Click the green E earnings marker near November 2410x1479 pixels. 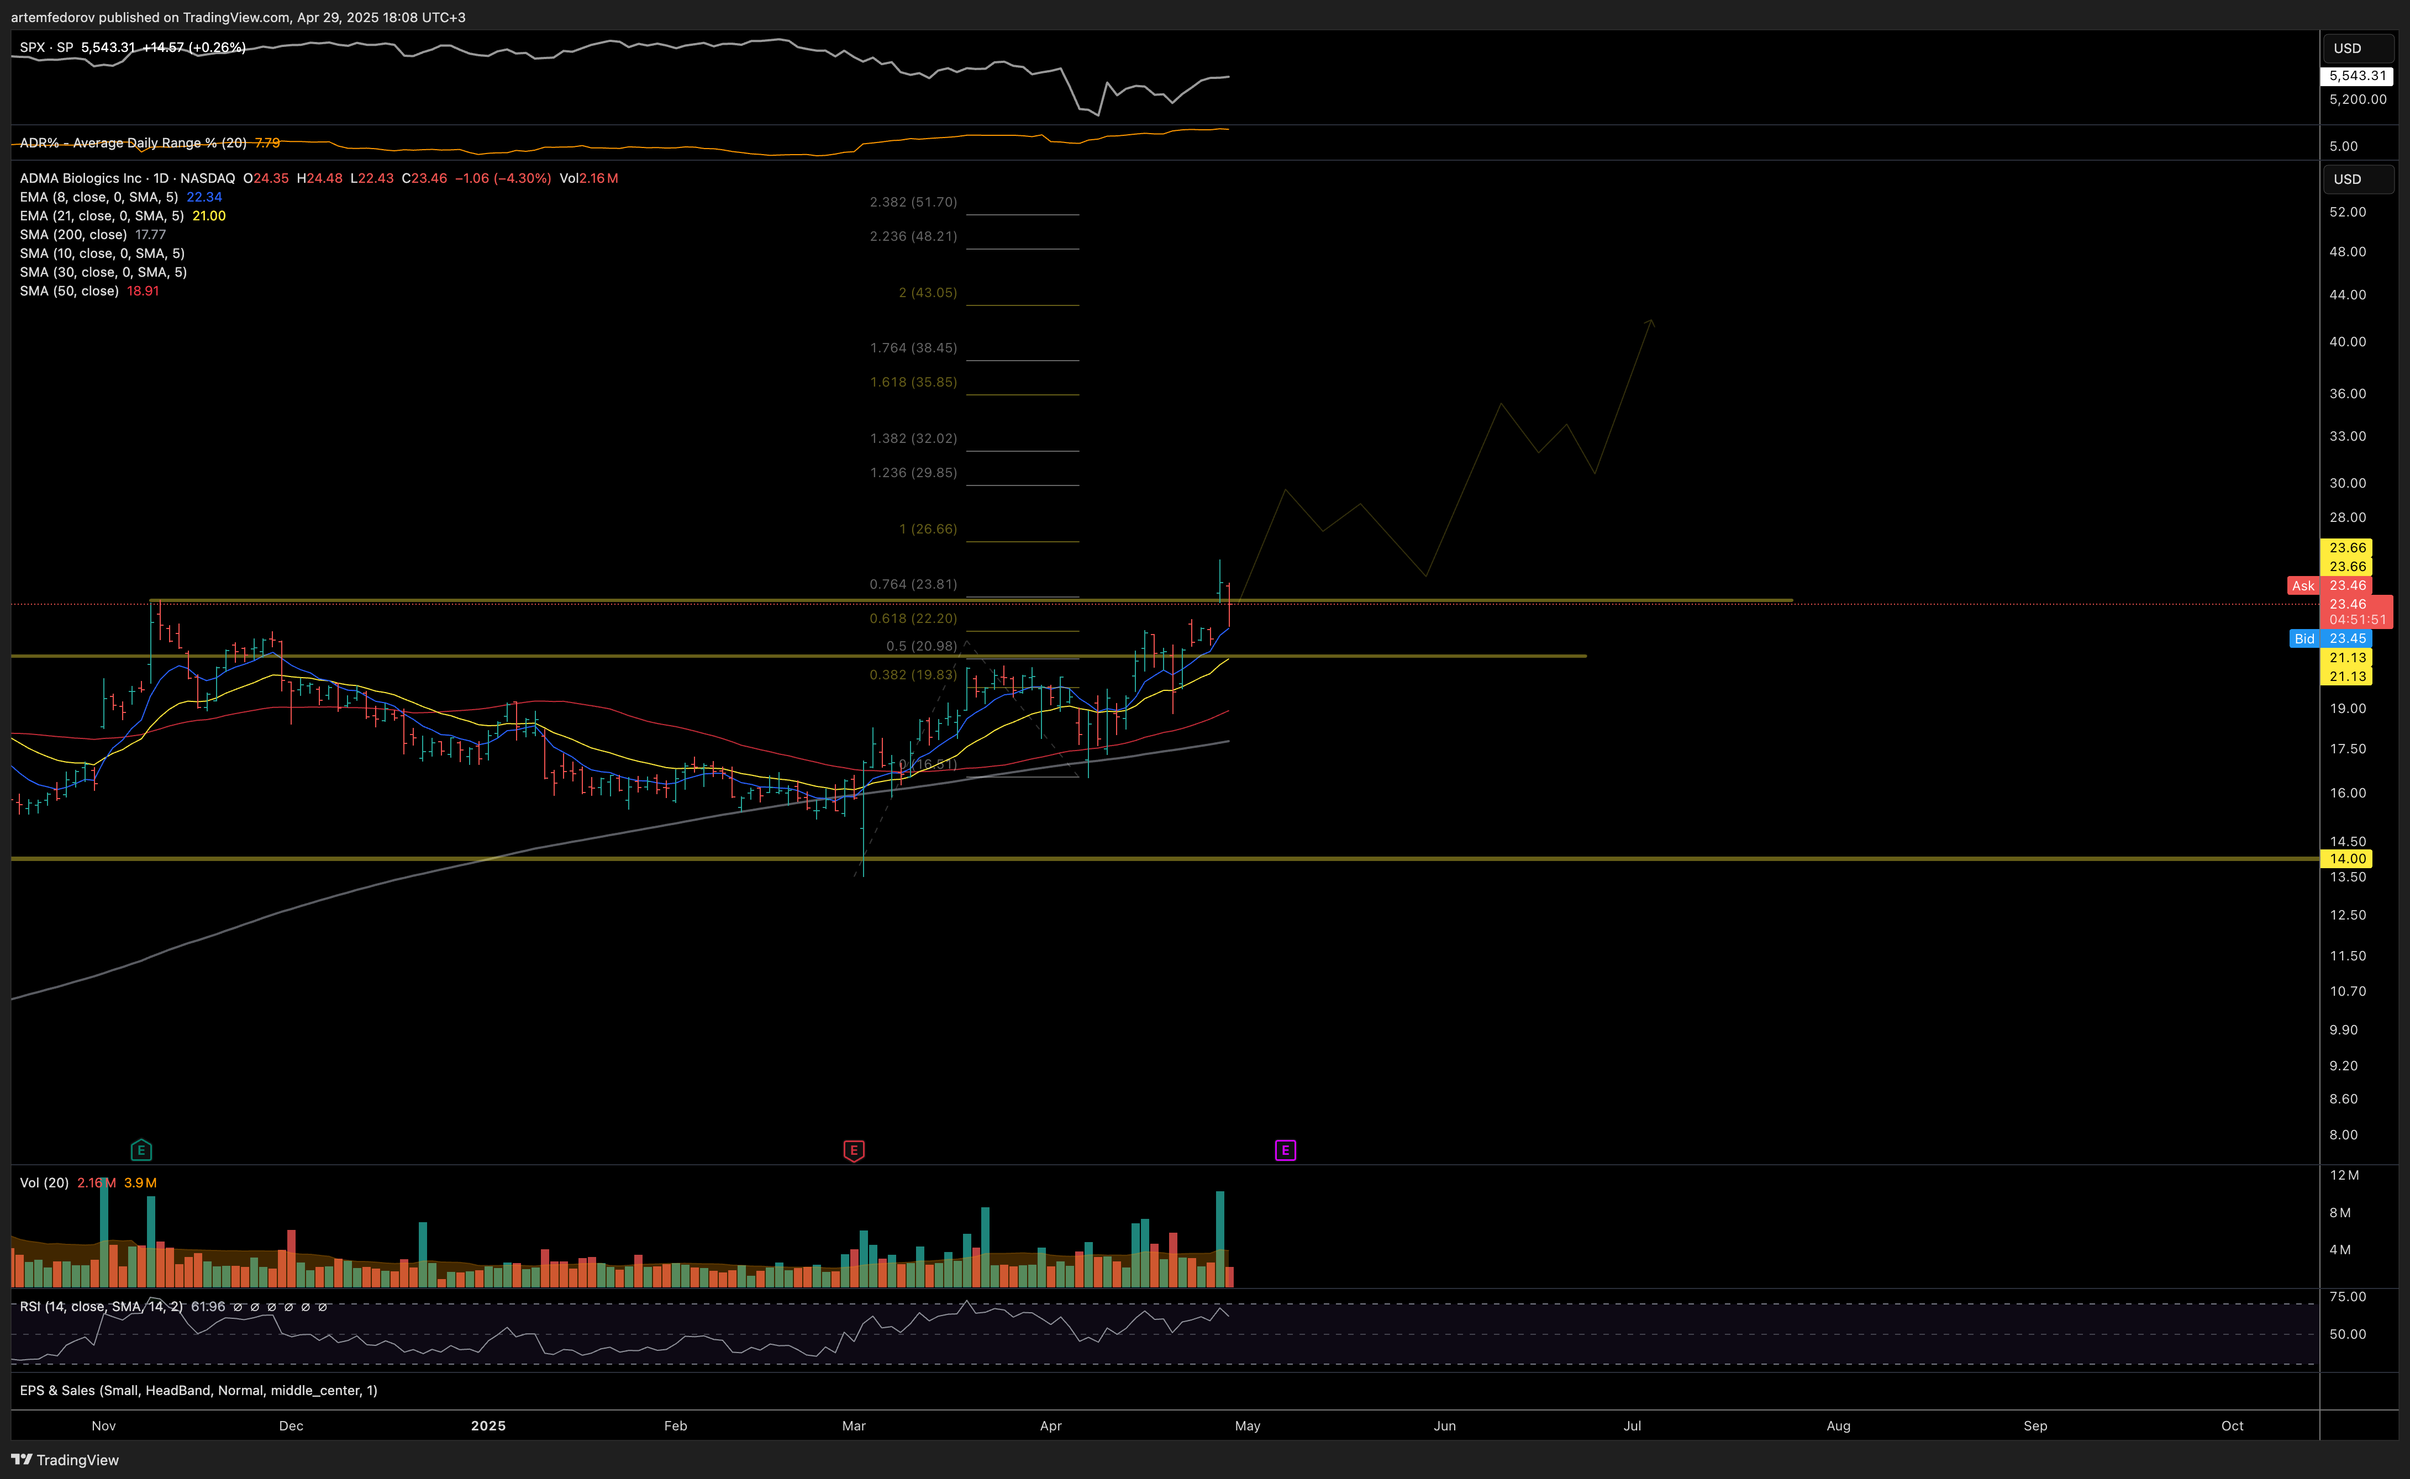(141, 1149)
